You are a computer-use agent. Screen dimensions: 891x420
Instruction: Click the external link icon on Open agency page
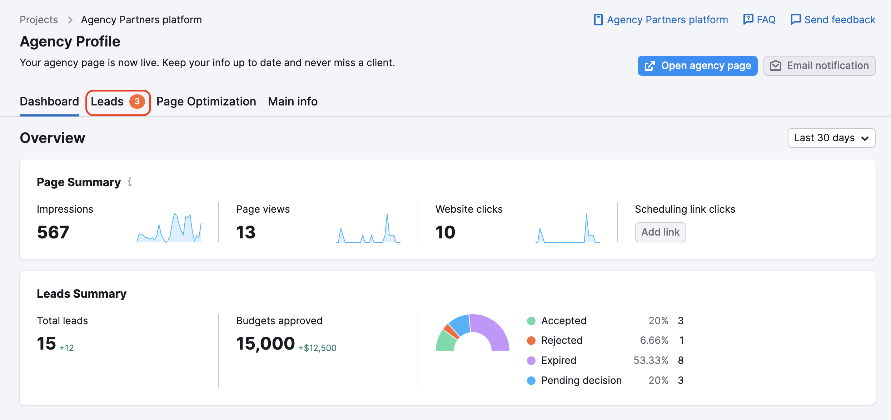(649, 66)
